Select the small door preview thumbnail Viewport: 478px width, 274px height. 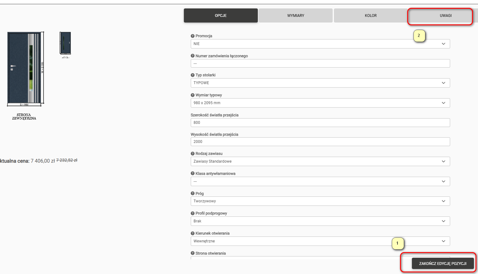click(65, 43)
